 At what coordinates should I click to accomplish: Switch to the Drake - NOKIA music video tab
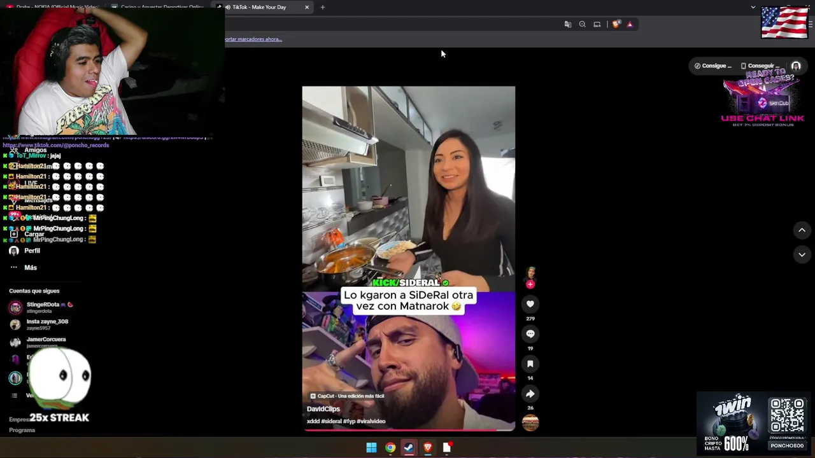(x=53, y=7)
